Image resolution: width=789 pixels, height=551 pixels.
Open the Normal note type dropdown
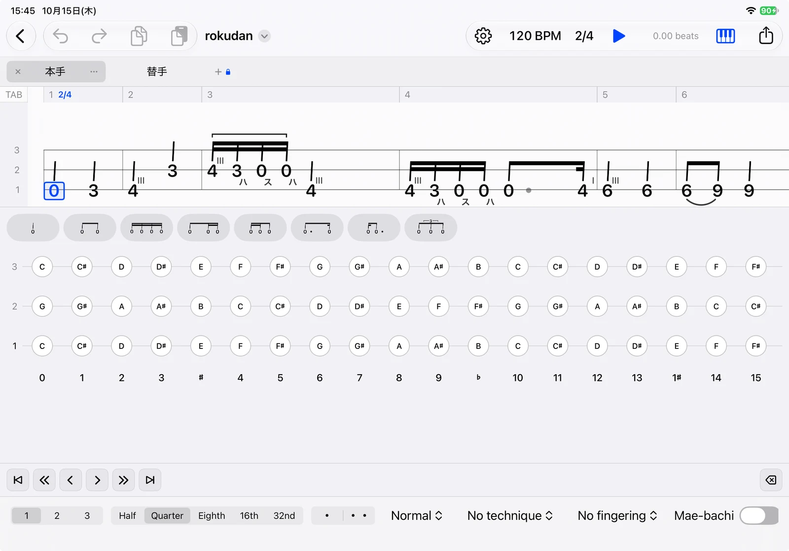tap(417, 516)
